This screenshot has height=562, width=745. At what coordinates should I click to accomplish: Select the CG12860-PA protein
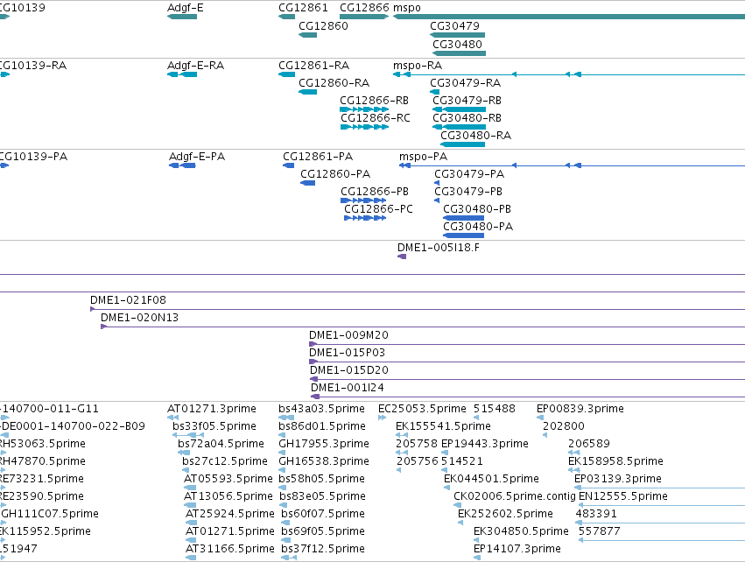click(307, 183)
